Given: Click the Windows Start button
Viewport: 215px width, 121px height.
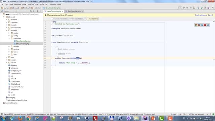Looking at the screenshot, I should 3,118.
